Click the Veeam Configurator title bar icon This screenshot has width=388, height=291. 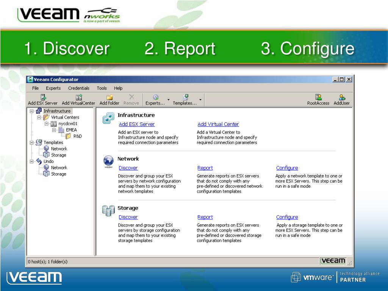pyautogui.click(x=30, y=80)
